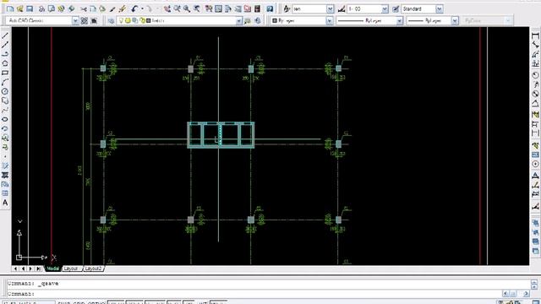The width and height of the screenshot is (541, 304).
Task: Click the Zoom Window icon
Action: [x=187, y=9]
